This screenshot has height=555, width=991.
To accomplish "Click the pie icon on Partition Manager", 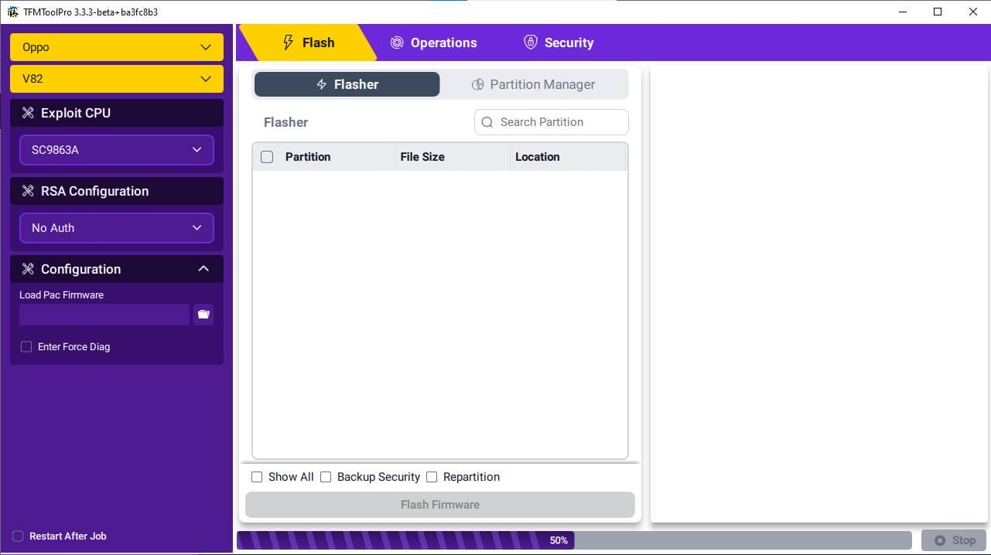I will coord(477,84).
